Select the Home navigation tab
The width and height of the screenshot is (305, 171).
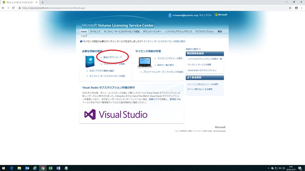point(84,31)
